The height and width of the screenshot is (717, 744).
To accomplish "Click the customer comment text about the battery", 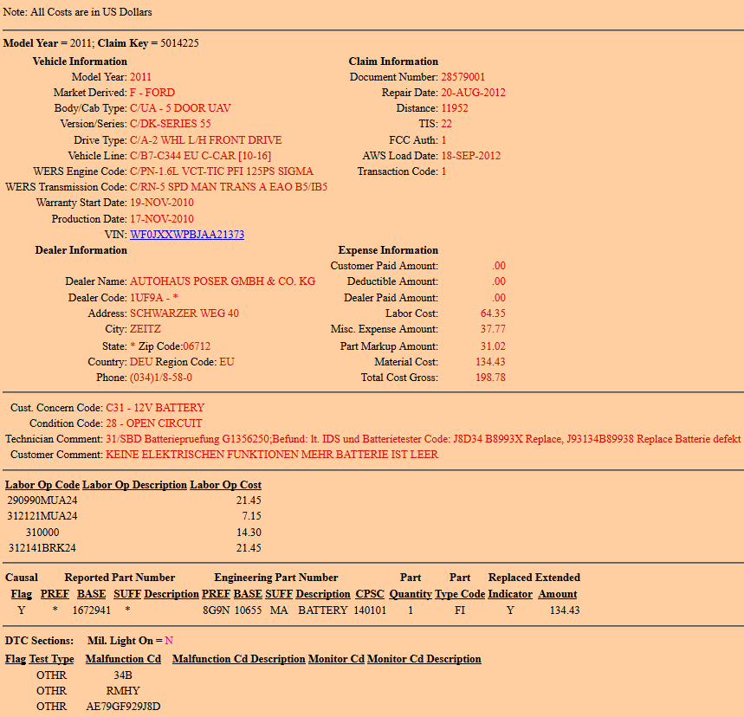I will pos(272,455).
